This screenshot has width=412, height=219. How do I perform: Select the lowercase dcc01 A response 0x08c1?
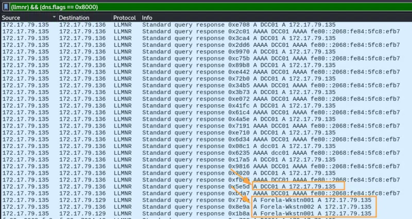[207, 146]
